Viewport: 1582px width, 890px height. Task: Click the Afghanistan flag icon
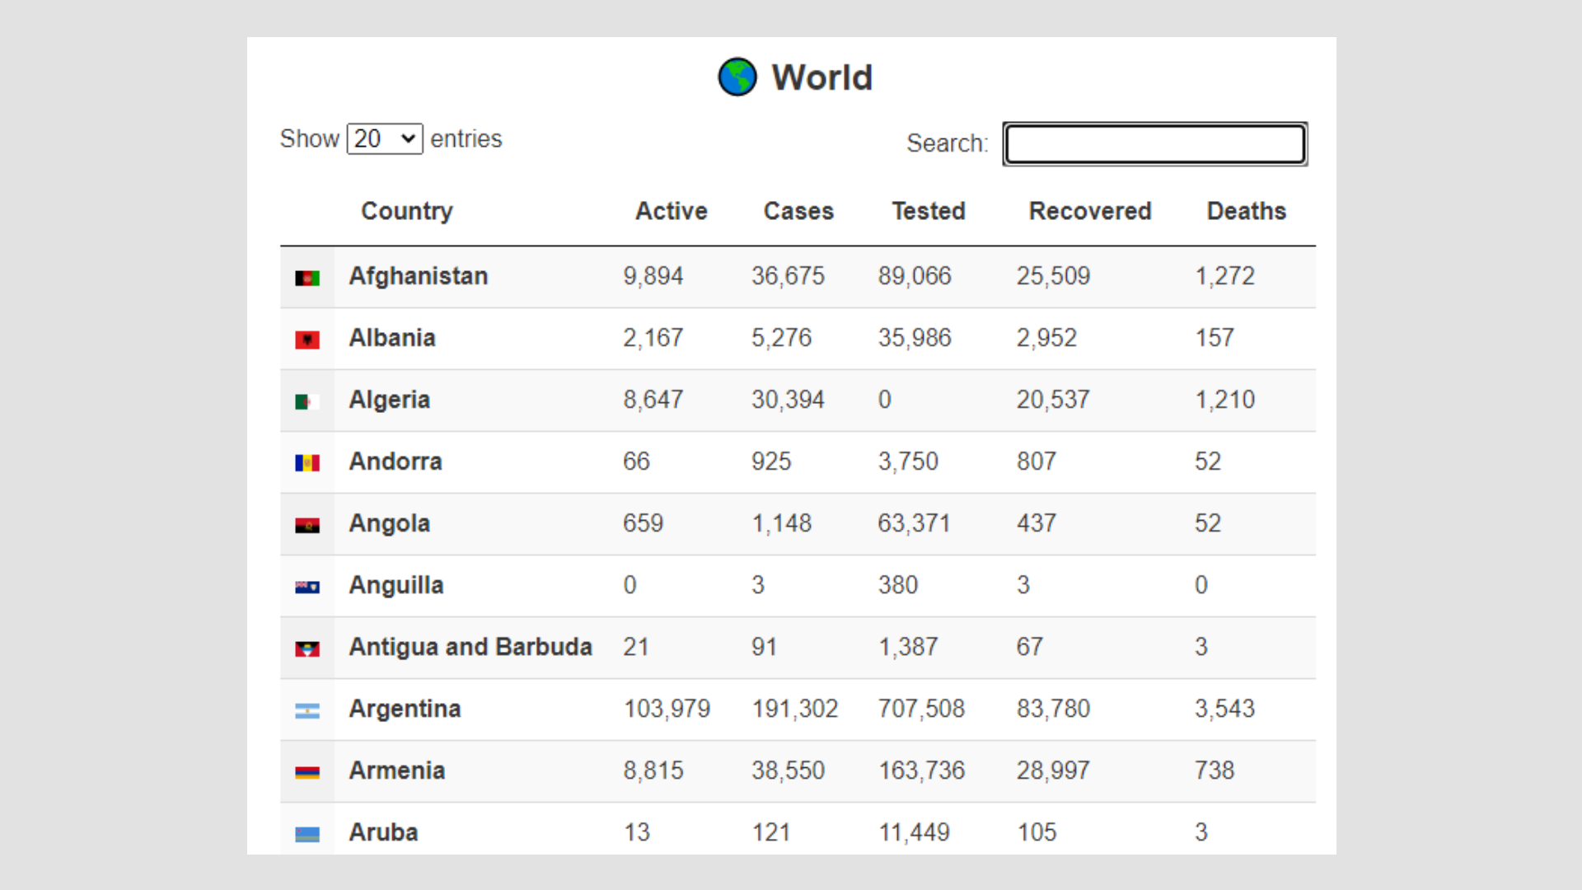click(307, 279)
